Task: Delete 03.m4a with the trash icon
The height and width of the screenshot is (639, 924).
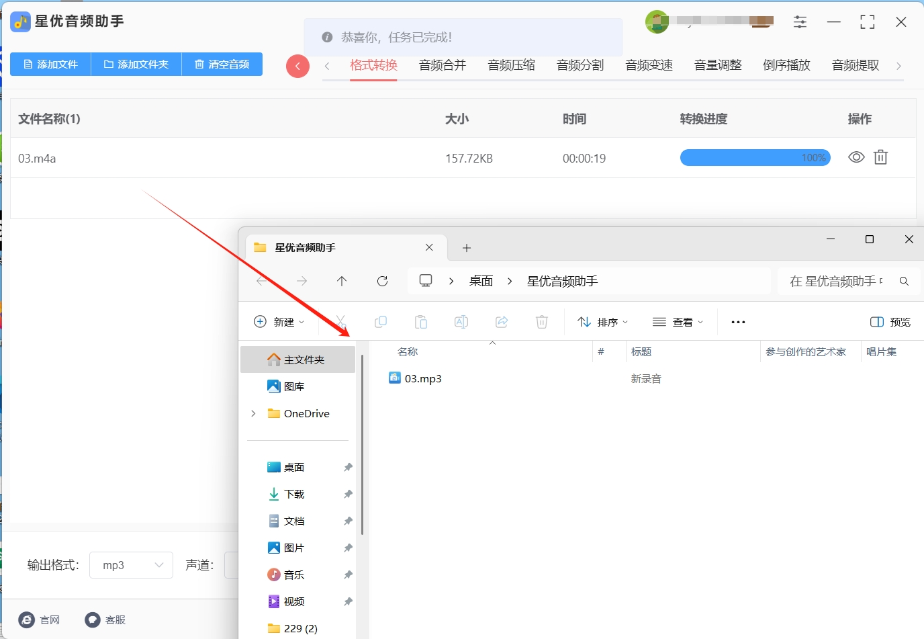Action: point(880,157)
